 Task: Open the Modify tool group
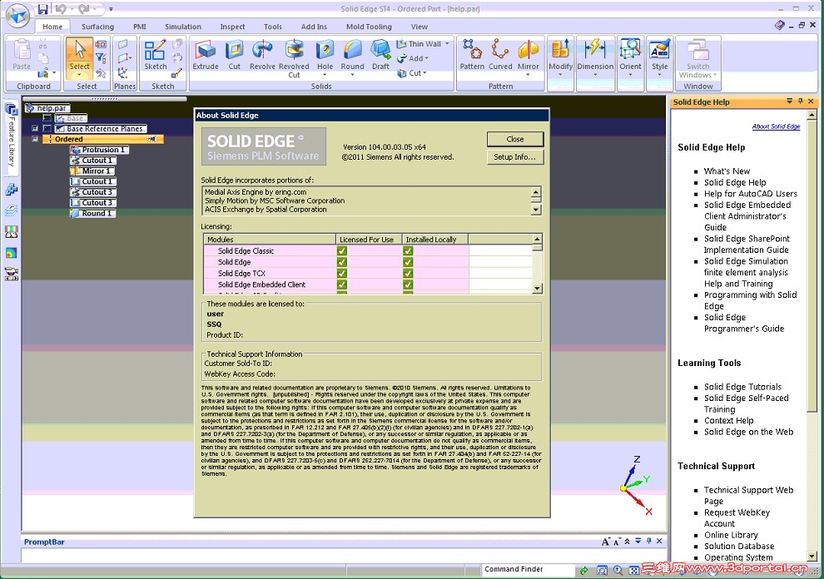point(560,57)
